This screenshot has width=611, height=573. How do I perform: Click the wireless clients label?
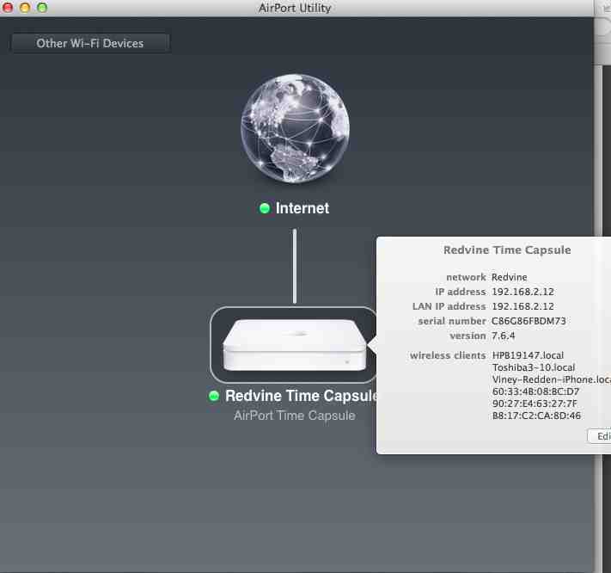448,355
